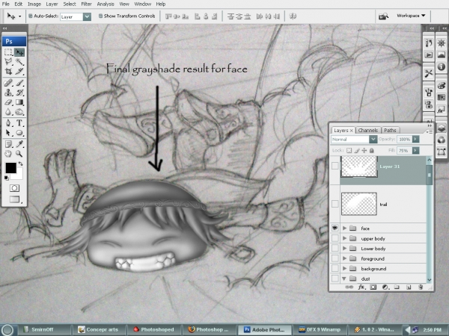
Task: Expand the upper body group
Action: 344,238
